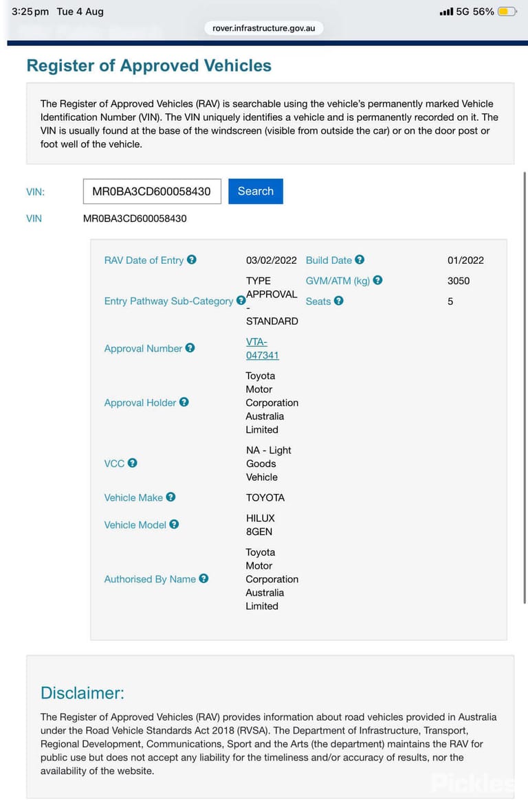Viewport: 528px width, 803px height.
Task: Tap the 5G network indicator
Action: [x=463, y=11]
